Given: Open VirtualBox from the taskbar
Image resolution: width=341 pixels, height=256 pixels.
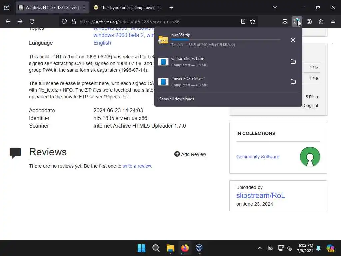Looking at the screenshot, I should pos(199,248).
